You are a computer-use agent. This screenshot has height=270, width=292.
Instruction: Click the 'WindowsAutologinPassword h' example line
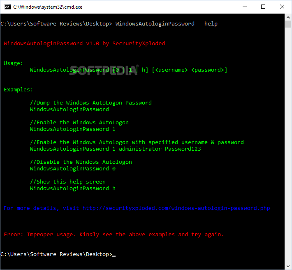coord(73,189)
